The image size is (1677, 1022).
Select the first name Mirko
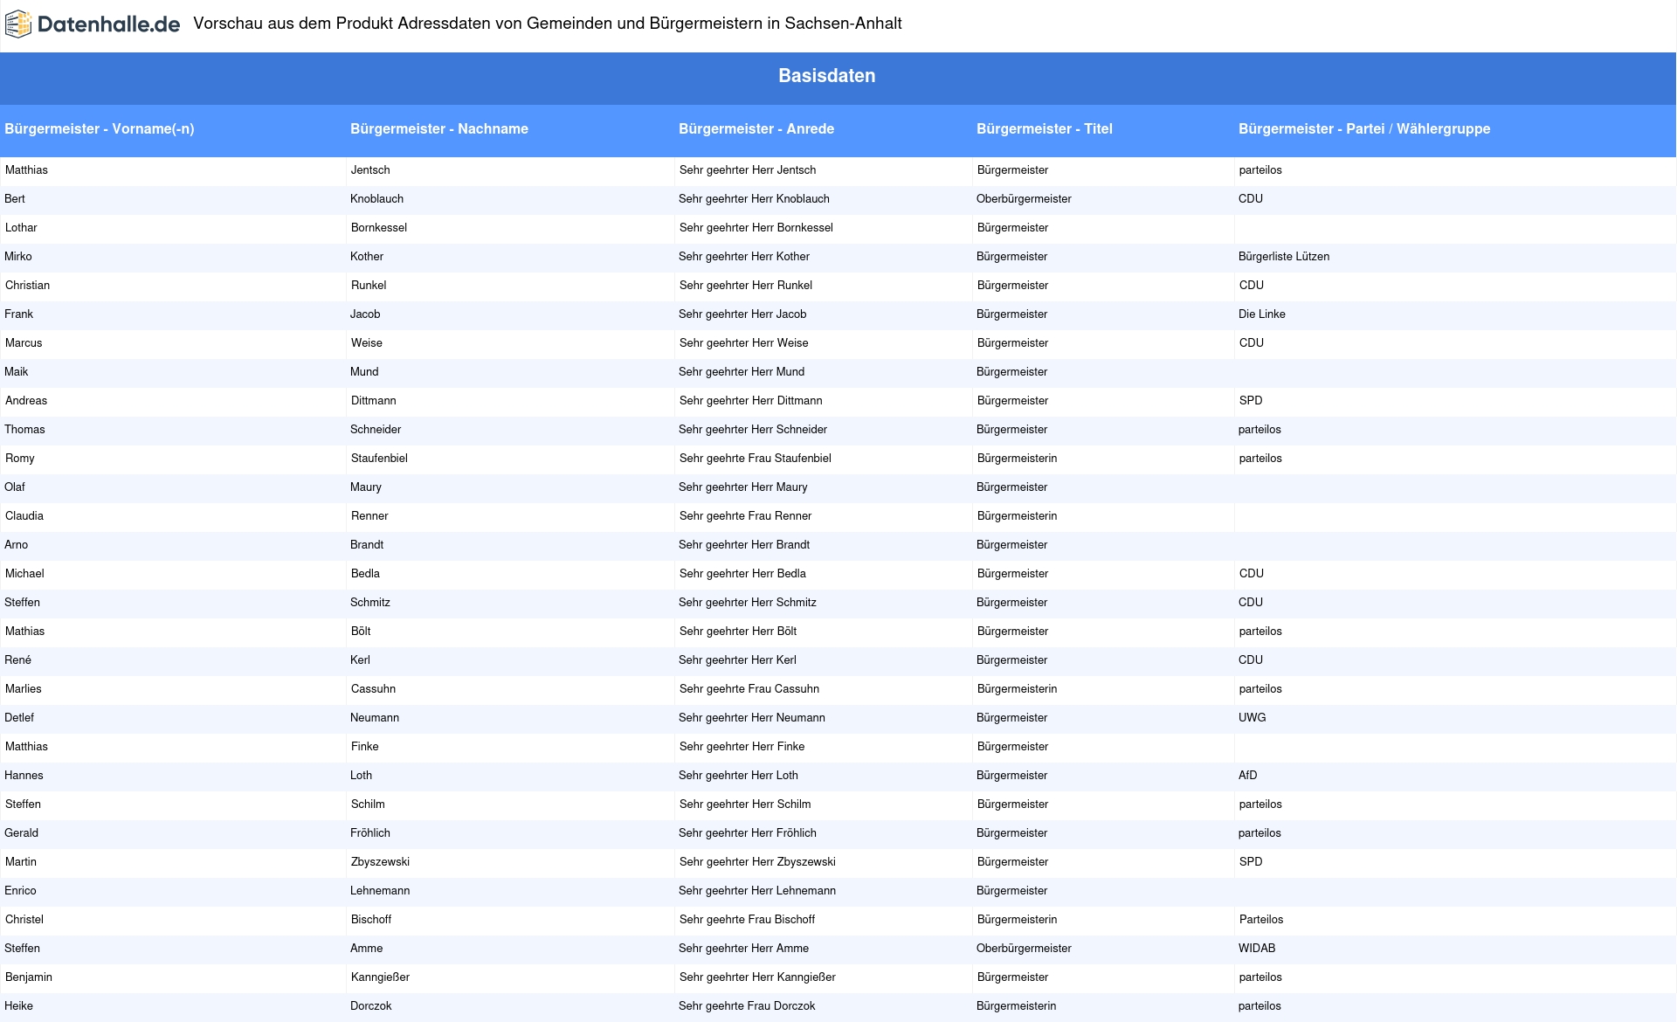(x=18, y=256)
